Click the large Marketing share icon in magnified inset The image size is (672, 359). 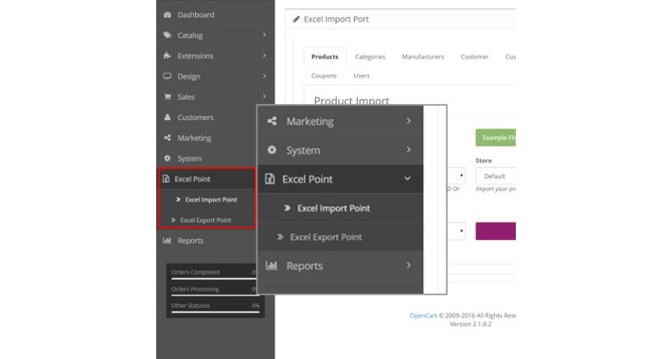pyautogui.click(x=272, y=121)
